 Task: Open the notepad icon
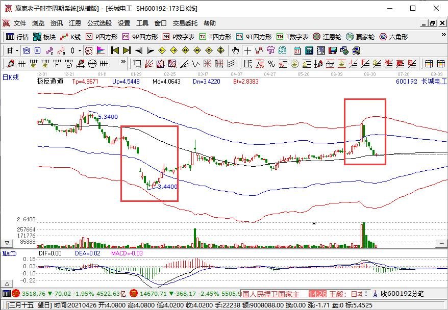coord(320,51)
